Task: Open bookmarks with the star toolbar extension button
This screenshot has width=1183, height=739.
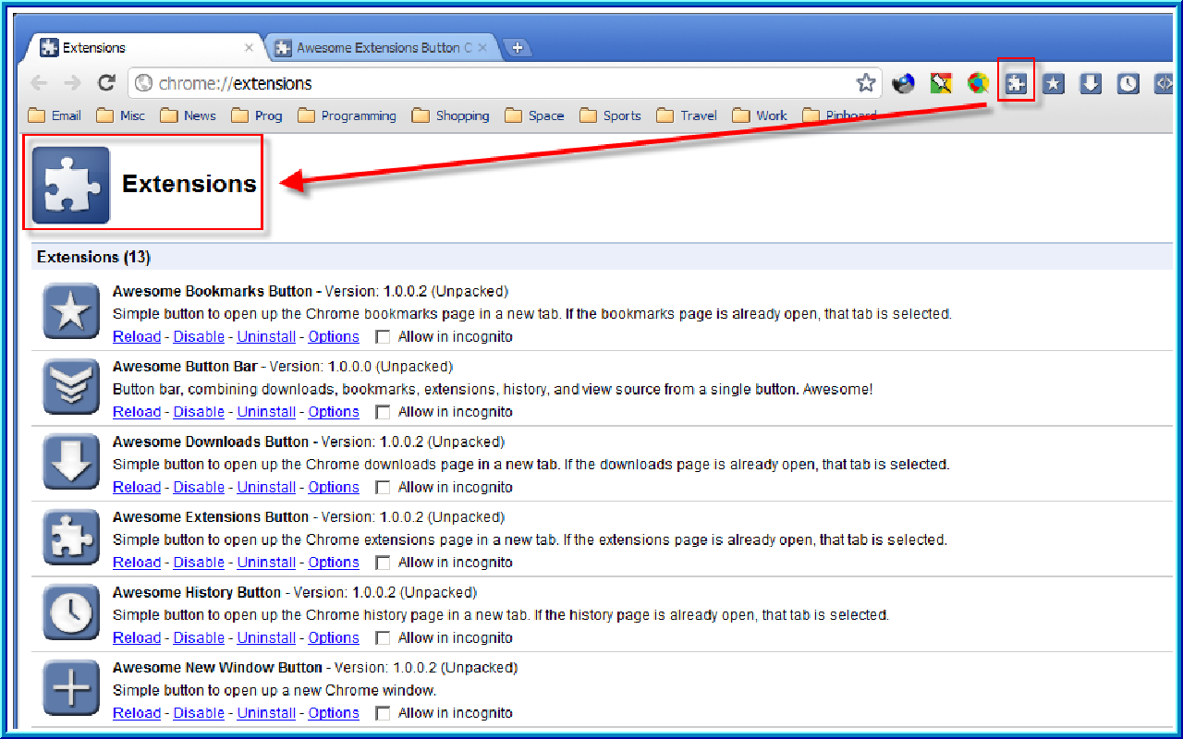Action: click(x=1054, y=83)
